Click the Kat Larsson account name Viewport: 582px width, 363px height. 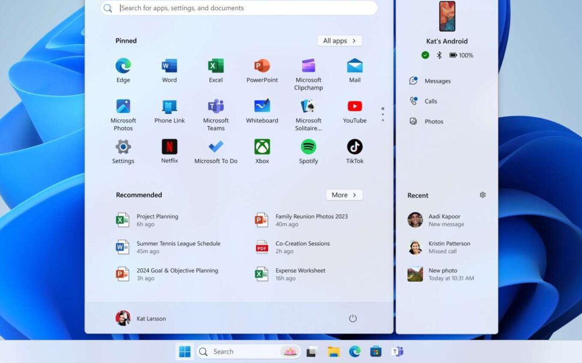151,318
